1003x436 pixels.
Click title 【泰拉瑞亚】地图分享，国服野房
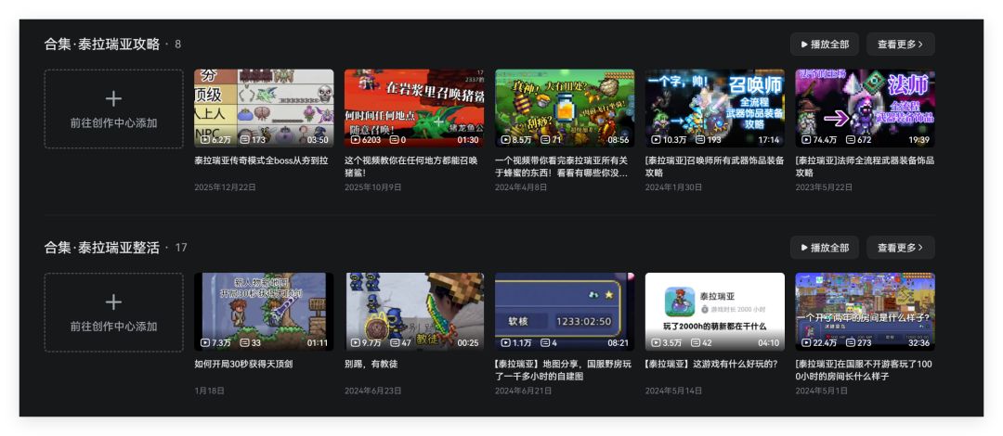coord(563,369)
